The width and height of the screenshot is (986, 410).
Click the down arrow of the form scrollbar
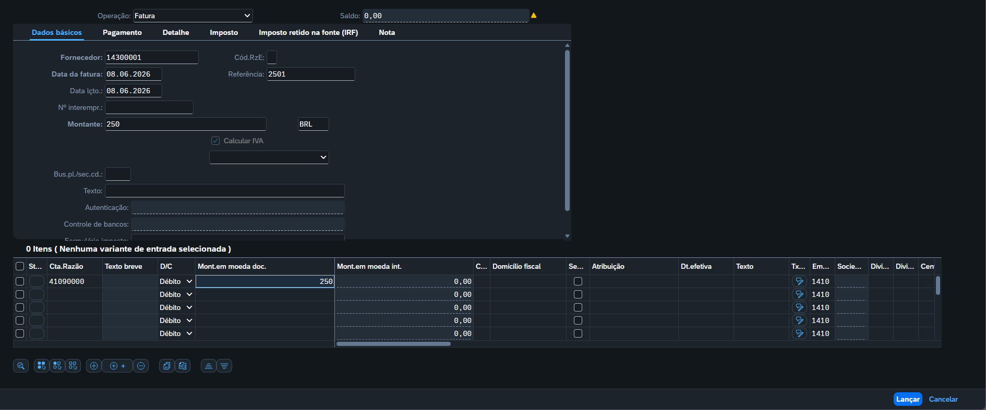(567, 236)
